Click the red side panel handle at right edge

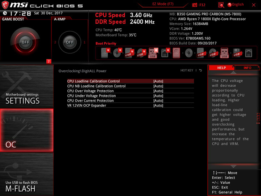[x=258, y=118]
